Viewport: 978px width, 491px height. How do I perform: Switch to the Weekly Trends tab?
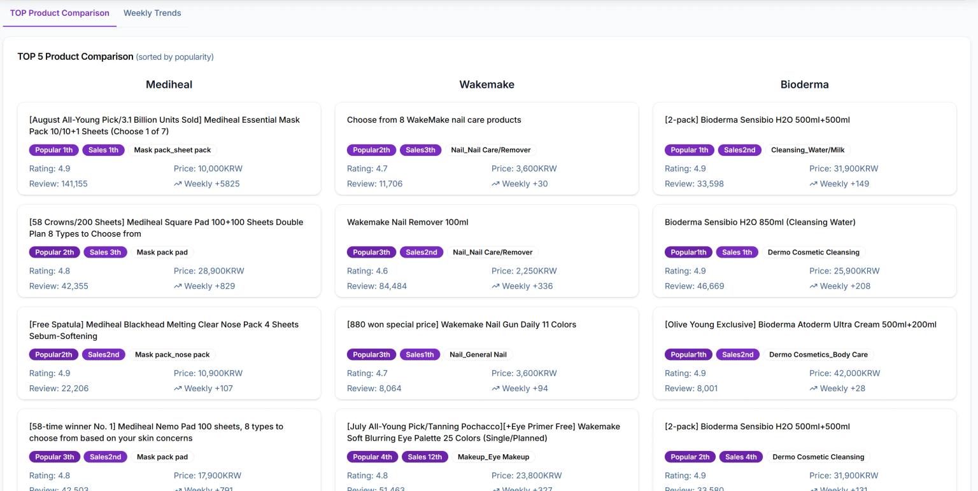(152, 13)
